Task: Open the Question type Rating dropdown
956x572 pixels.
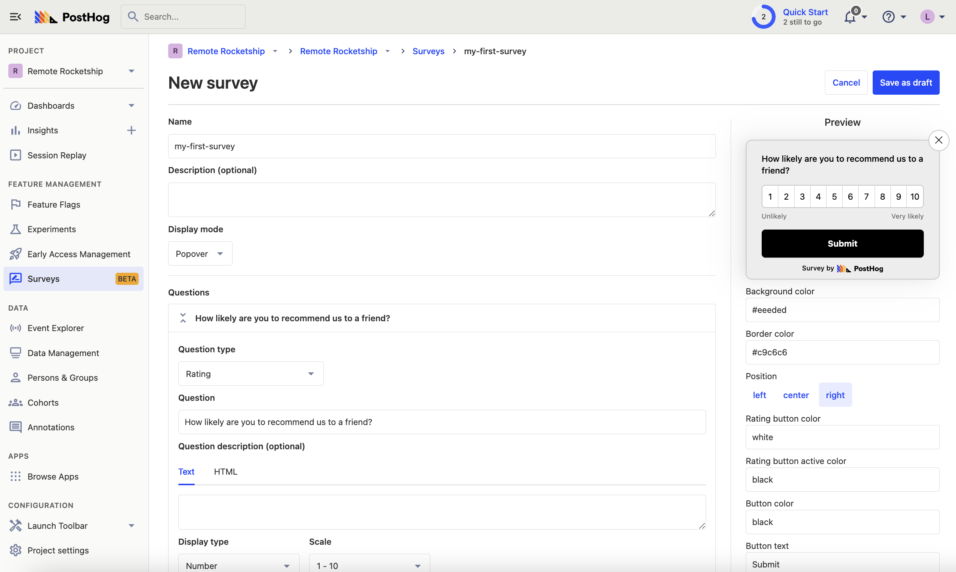Action: [x=250, y=373]
